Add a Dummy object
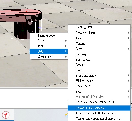 point(99,54)
